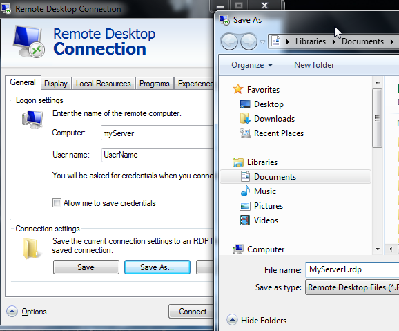
Task: Click the Hide Folders label
Action: coord(264,321)
